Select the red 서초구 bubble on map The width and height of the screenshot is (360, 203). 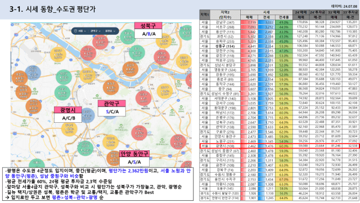pyautogui.click(x=143, y=98)
